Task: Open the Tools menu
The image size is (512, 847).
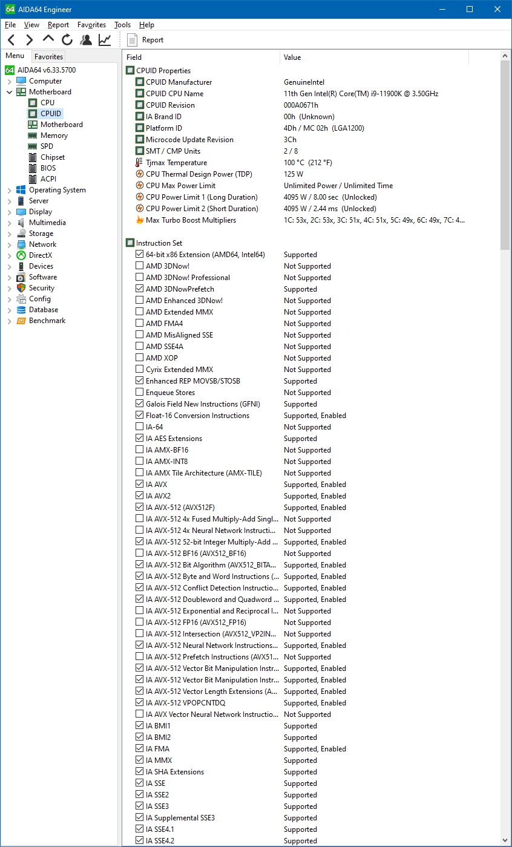Action: [122, 25]
